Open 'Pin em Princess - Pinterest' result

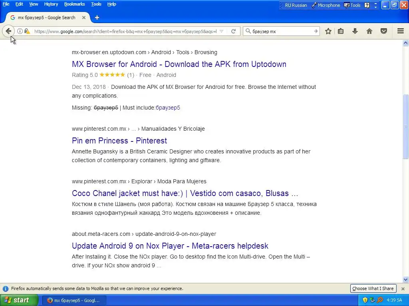[x=119, y=141]
